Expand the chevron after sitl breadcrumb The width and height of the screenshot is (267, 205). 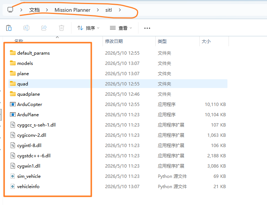pos(120,10)
